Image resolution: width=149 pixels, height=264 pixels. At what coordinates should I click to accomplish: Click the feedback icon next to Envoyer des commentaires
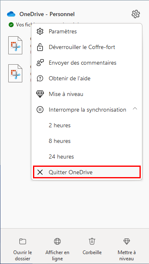point(40,63)
